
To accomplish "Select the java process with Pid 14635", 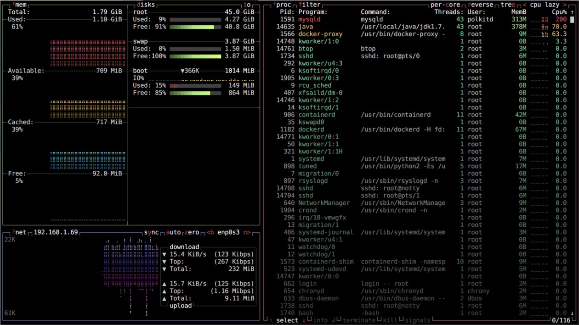I will click(x=421, y=27).
